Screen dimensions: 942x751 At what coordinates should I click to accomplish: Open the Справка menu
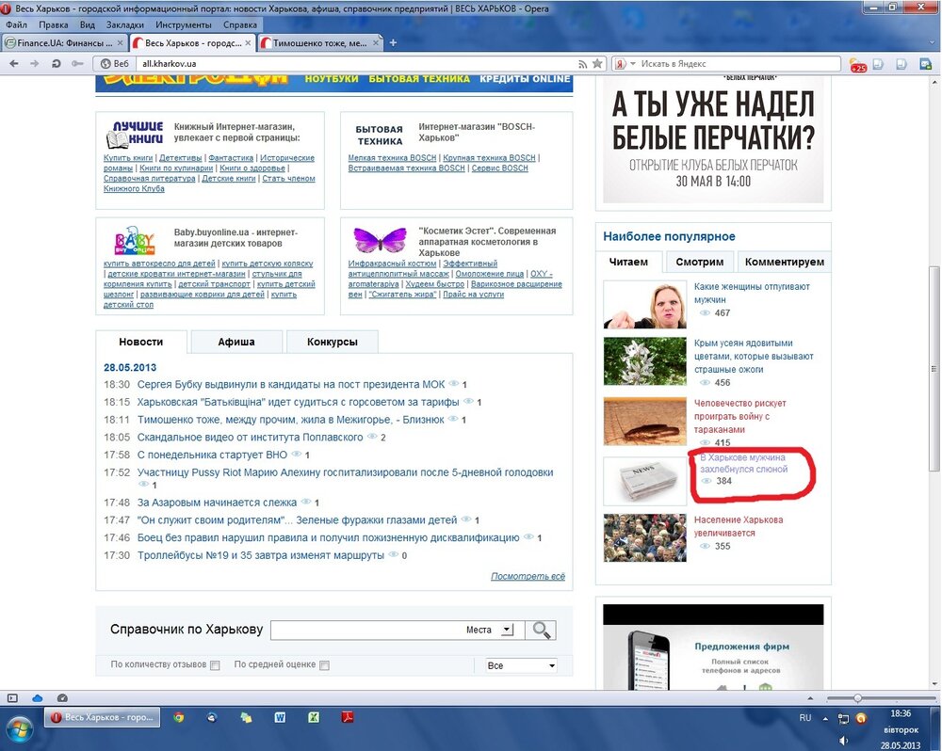[x=239, y=24]
